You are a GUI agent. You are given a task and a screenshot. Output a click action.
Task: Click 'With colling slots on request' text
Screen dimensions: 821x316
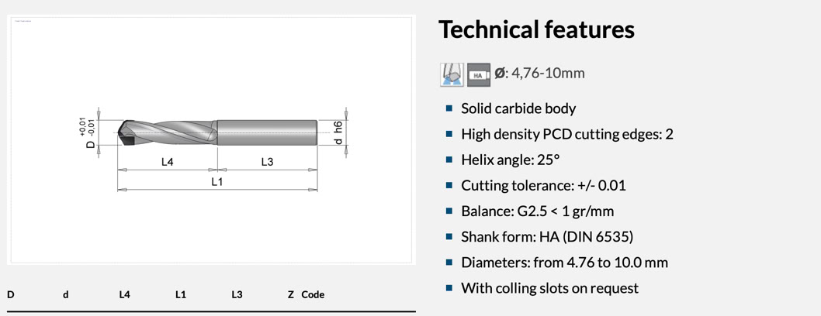(x=549, y=288)
